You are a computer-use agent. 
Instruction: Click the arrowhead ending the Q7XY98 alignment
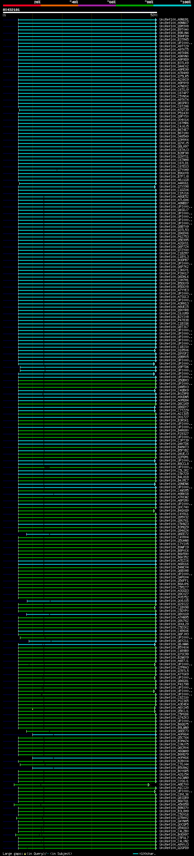coord(155,187)
